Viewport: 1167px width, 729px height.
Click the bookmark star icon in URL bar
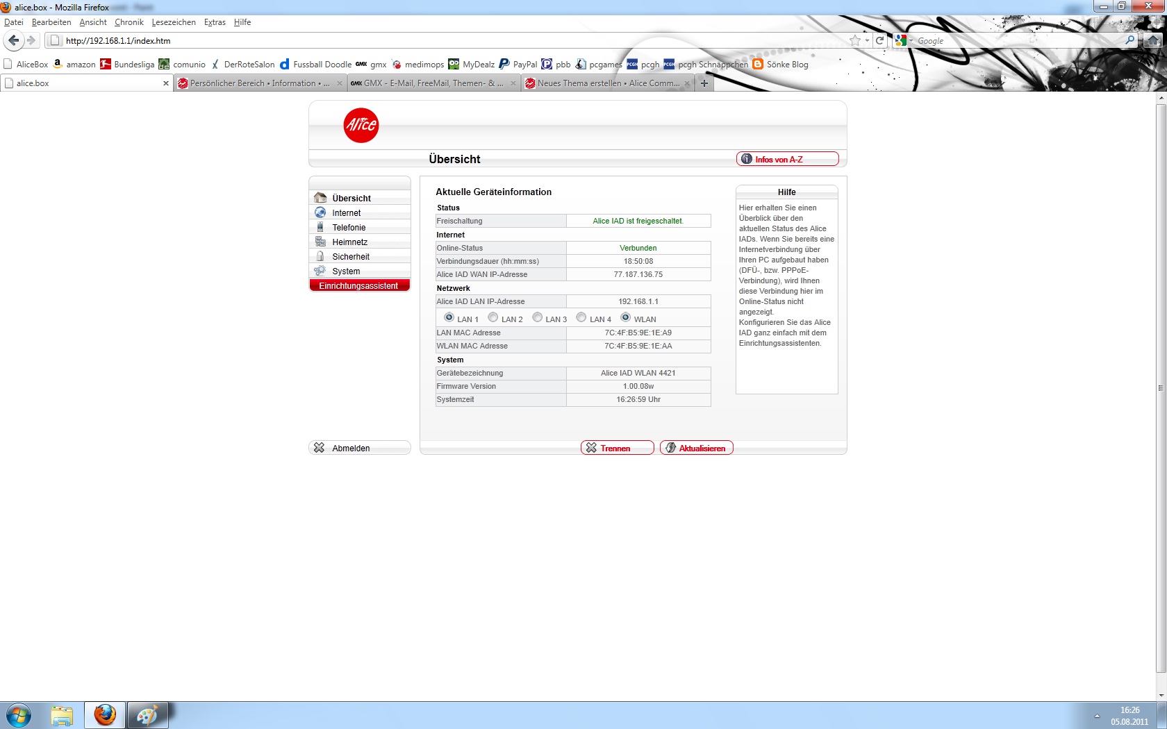click(x=855, y=40)
